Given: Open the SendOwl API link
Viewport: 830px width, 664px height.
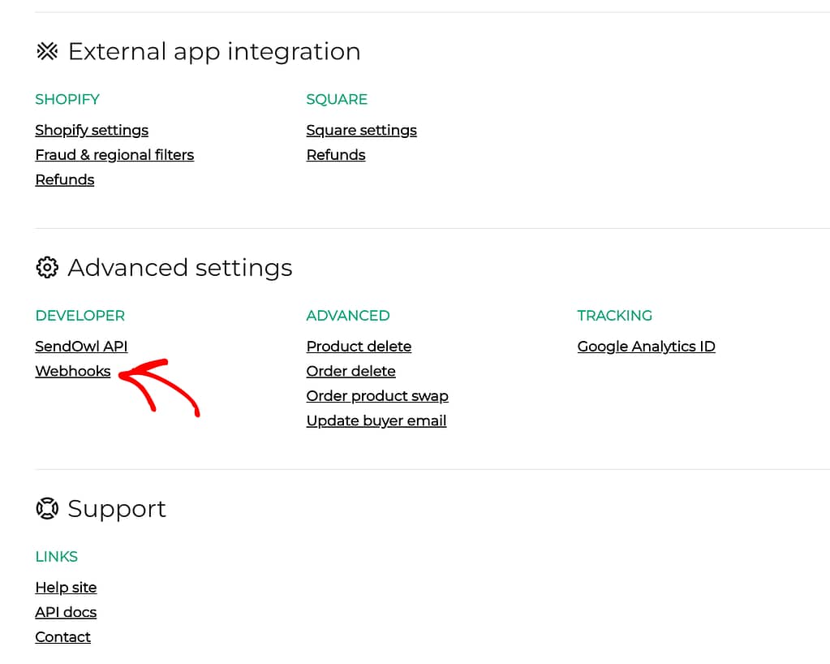Looking at the screenshot, I should coord(81,347).
